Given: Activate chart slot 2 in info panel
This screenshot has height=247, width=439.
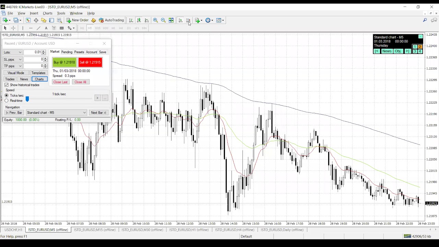Looking at the screenshot, I should pos(420,47).
